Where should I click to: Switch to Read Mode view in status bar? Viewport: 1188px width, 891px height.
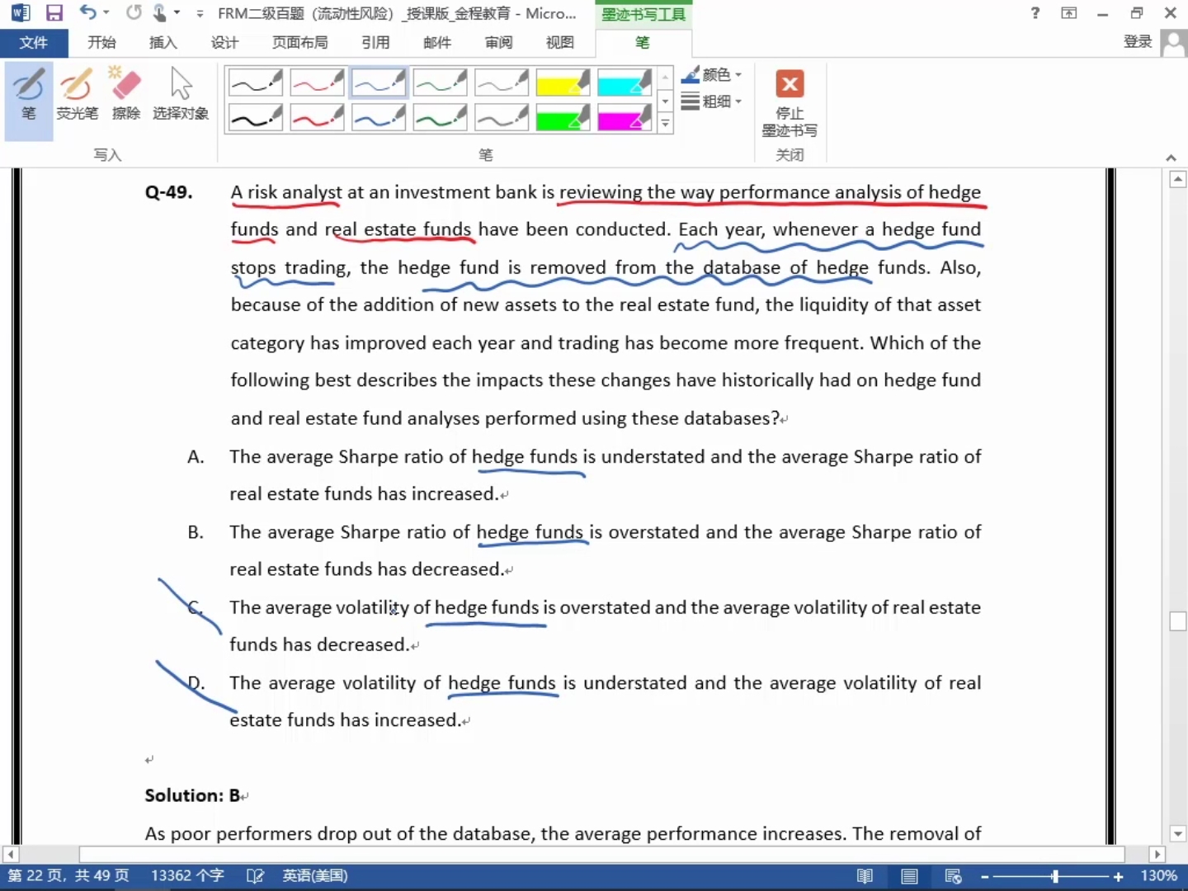click(865, 876)
